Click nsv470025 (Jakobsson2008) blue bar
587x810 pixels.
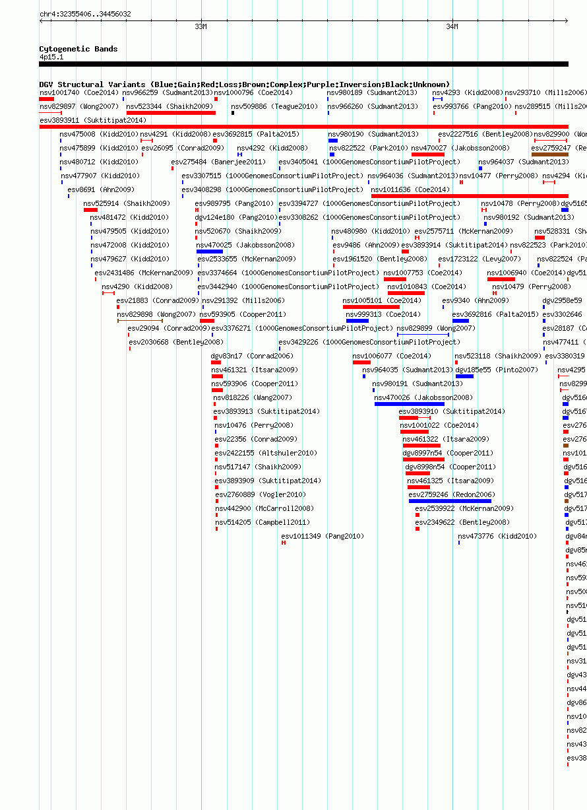click(x=210, y=252)
